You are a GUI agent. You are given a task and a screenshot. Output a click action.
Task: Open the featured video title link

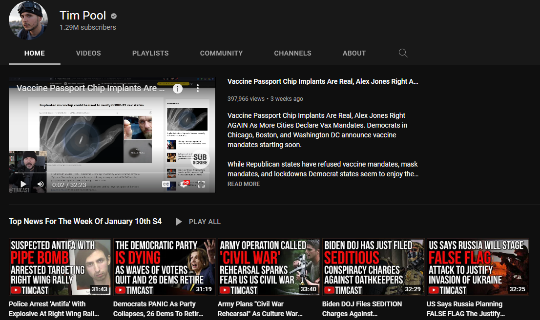(x=323, y=81)
